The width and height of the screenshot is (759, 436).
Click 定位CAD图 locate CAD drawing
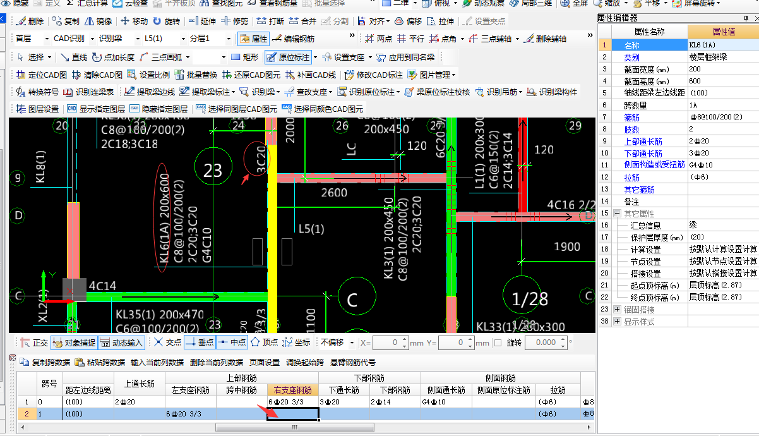pos(42,75)
